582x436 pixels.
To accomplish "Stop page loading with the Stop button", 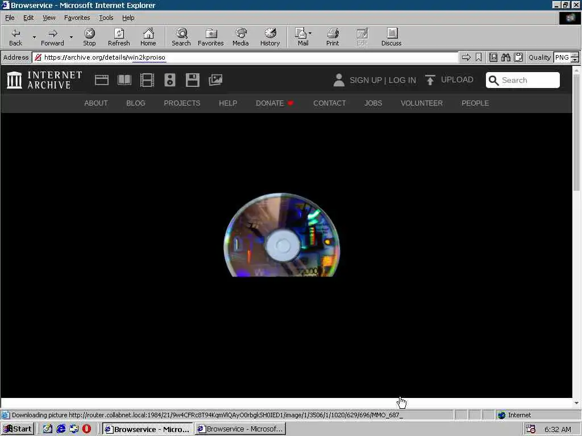I will [x=89, y=37].
